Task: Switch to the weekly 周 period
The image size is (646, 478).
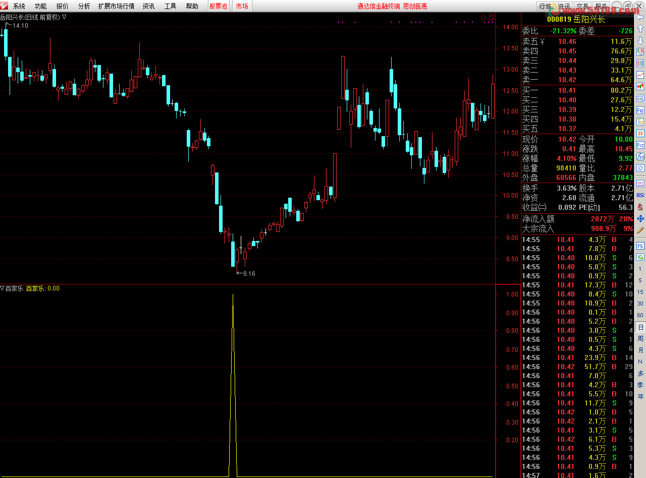Action: point(640,338)
